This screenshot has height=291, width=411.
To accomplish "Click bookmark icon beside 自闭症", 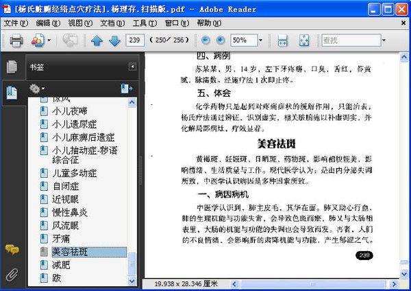I will point(44,186).
